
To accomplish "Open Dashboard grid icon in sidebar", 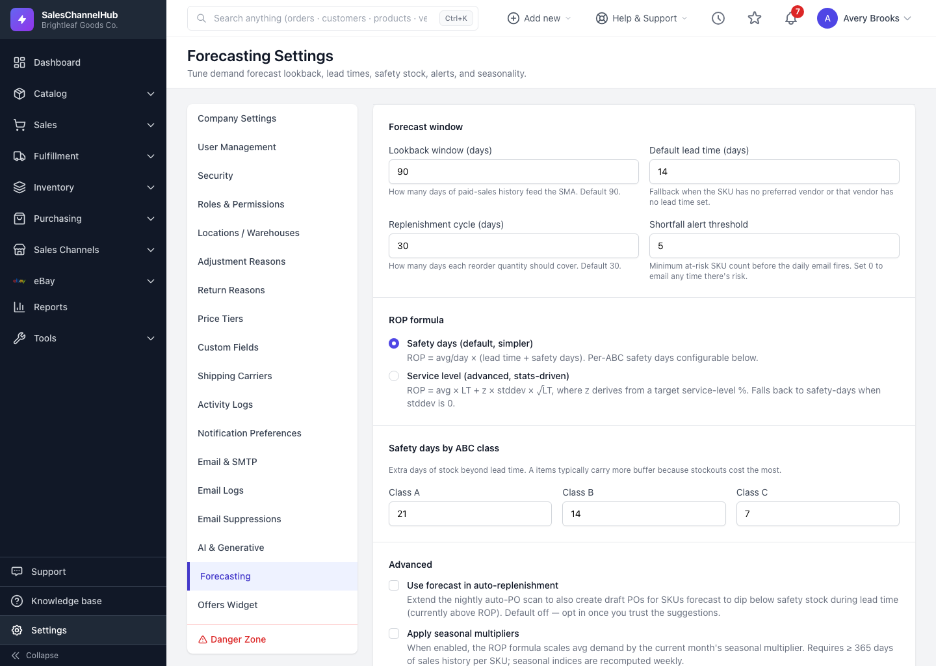I will [19, 62].
